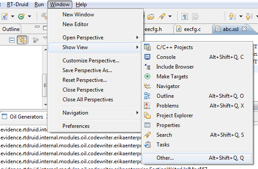
Task: Open the Help menu
Action: pyautogui.click(x=81, y=4)
